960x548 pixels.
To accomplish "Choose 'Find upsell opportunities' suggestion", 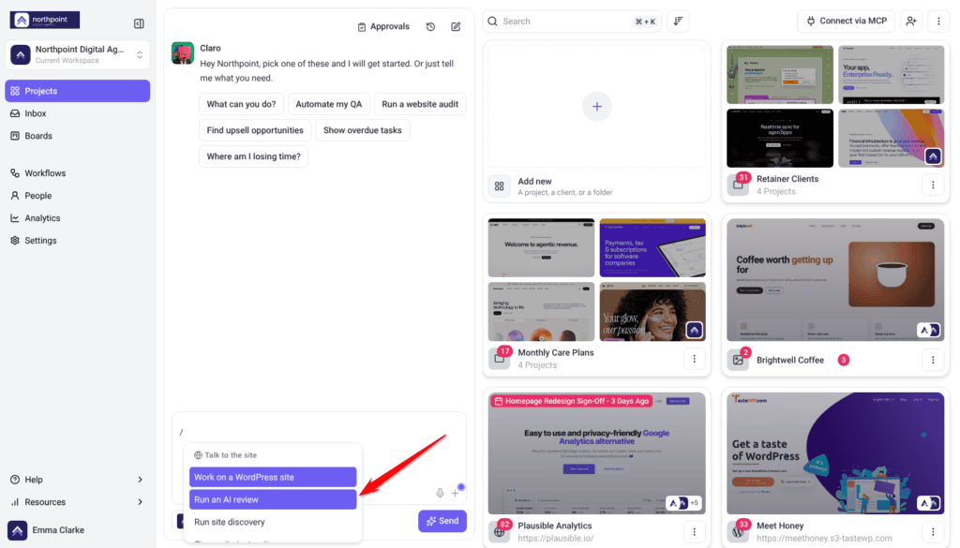I will pyautogui.click(x=255, y=130).
